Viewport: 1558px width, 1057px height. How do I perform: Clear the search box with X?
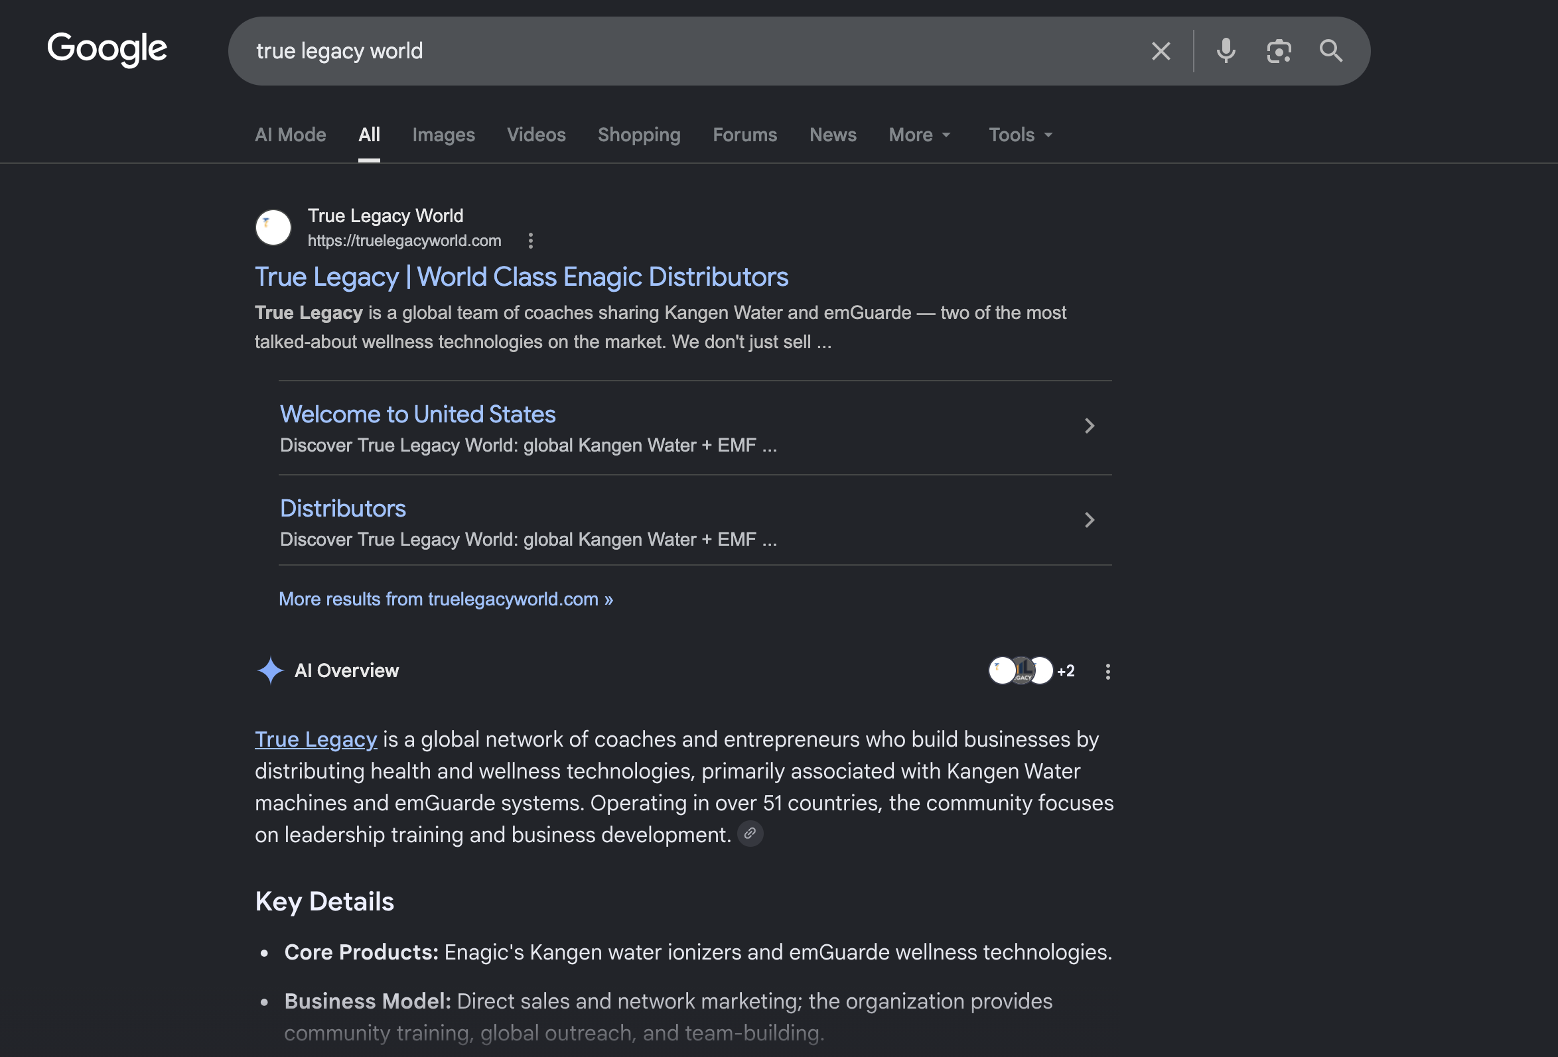pos(1161,51)
